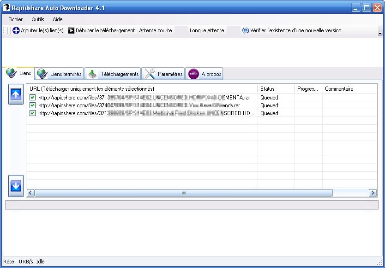Click the Idle status text
385x268 pixels.
(40, 262)
